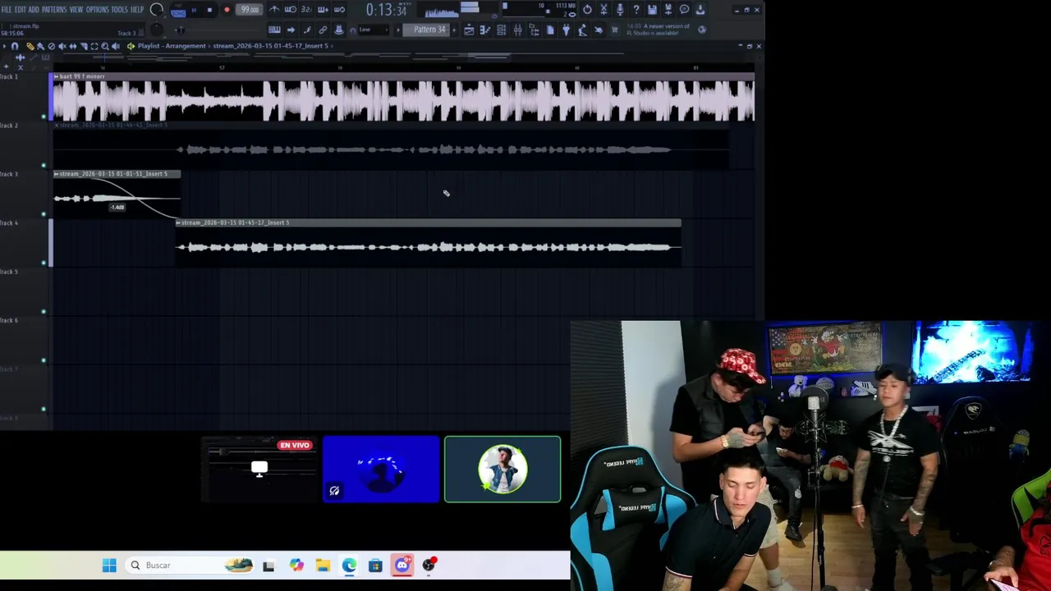The image size is (1051, 591).
Task: Click the EN VIVO screen share thumbnail
Action: pyautogui.click(x=259, y=469)
